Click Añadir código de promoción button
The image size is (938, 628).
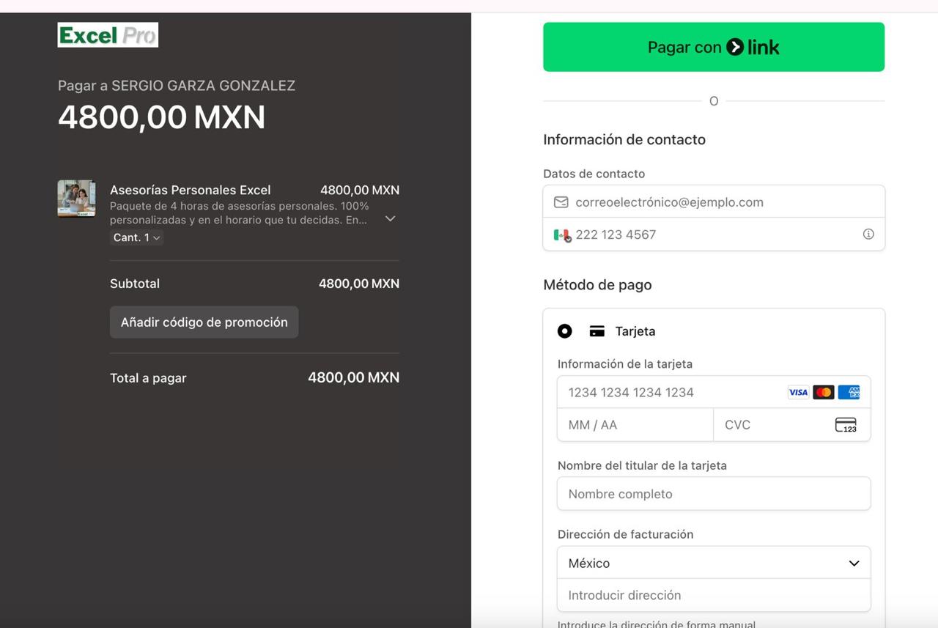pyautogui.click(x=204, y=322)
